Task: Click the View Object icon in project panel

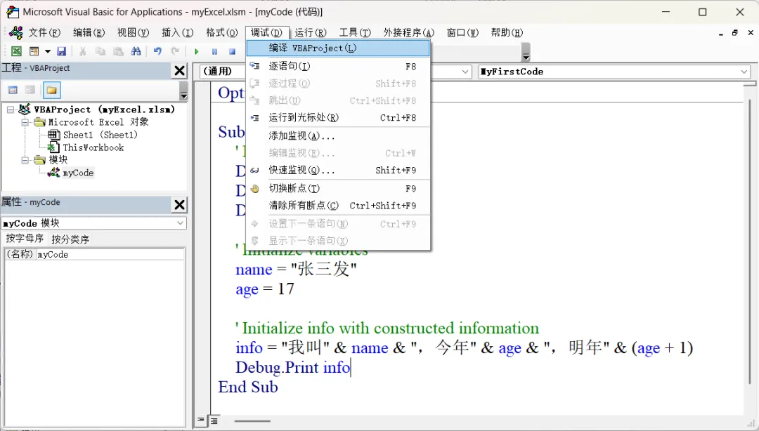Action: pyautogui.click(x=30, y=90)
